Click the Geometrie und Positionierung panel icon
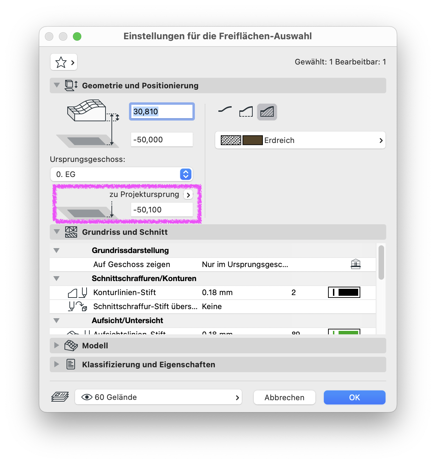The width and height of the screenshot is (436, 464). (x=71, y=86)
